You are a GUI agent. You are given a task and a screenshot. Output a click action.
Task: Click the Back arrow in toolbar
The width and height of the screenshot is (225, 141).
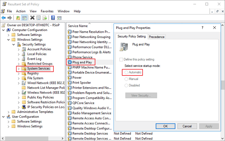click(4, 18)
